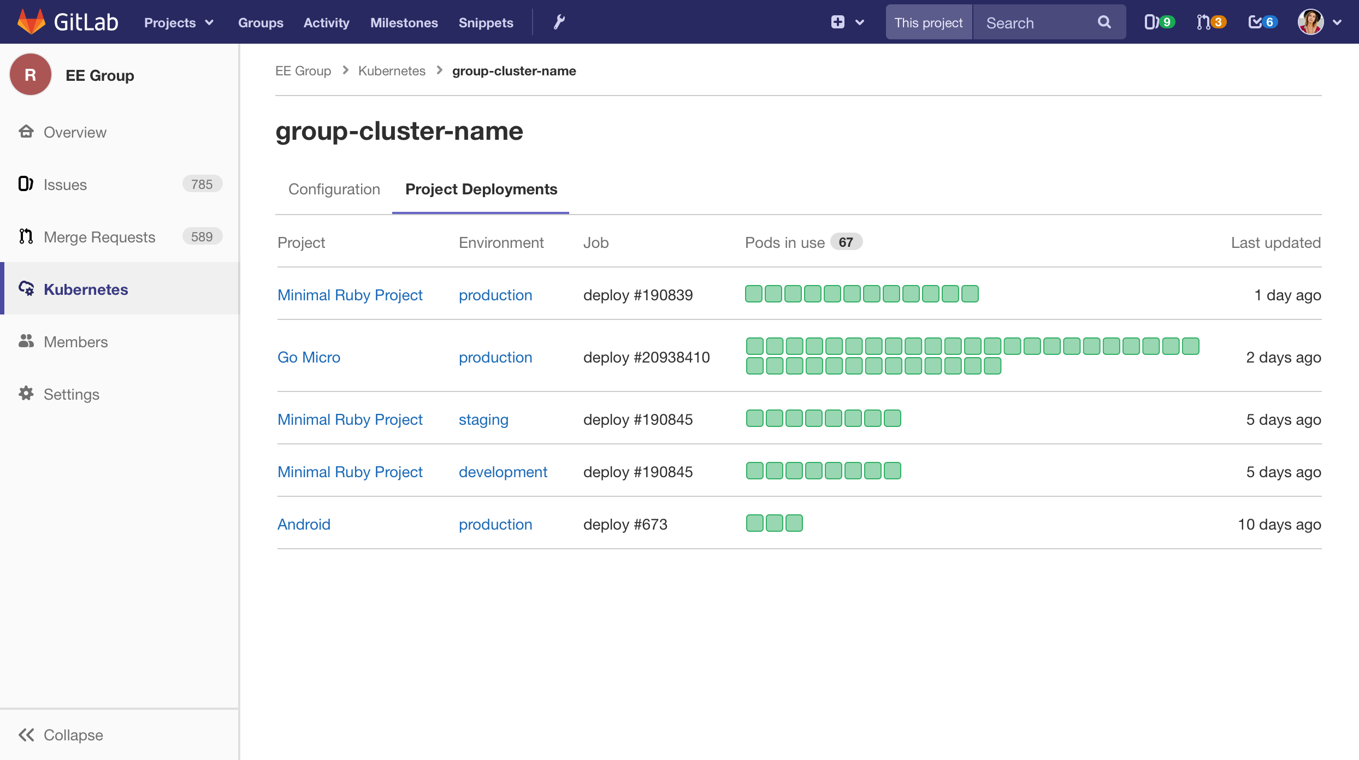This screenshot has height=760, width=1359.
Task: Click the plus/create new icon
Action: tap(838, 22)
